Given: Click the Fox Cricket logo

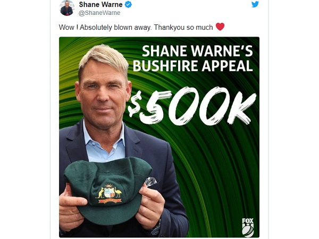Looking at the screenshot, I should [x=248, y=227].
